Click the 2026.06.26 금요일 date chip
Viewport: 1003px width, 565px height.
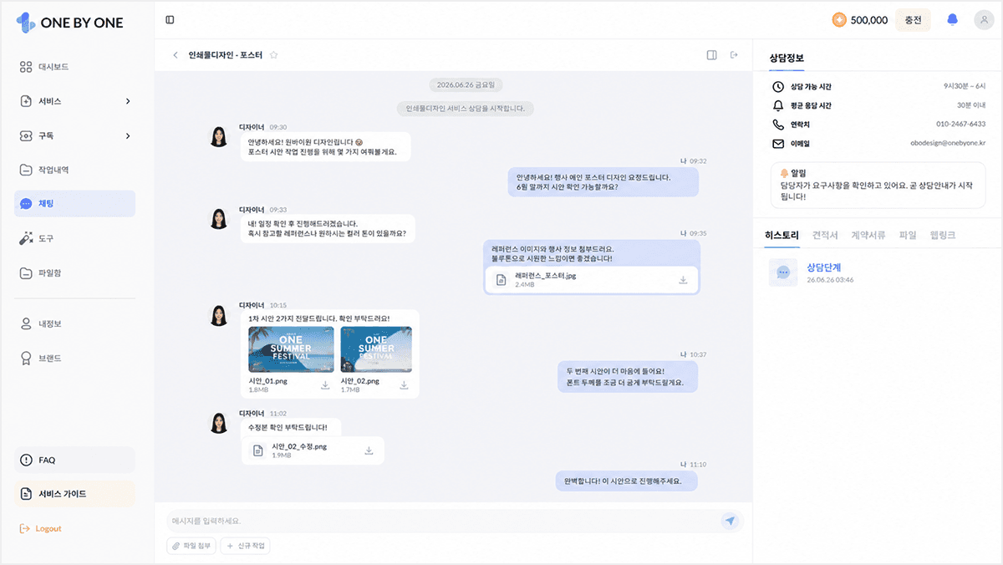pos(466,84)
